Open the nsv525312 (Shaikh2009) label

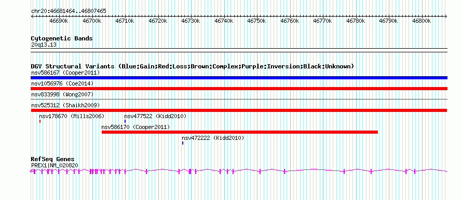65,105
